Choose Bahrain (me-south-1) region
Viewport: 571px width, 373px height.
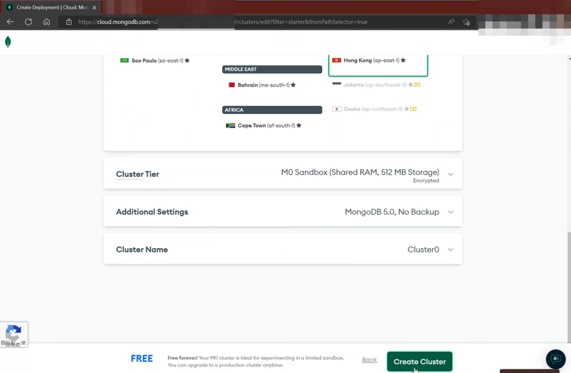(262, 85)
